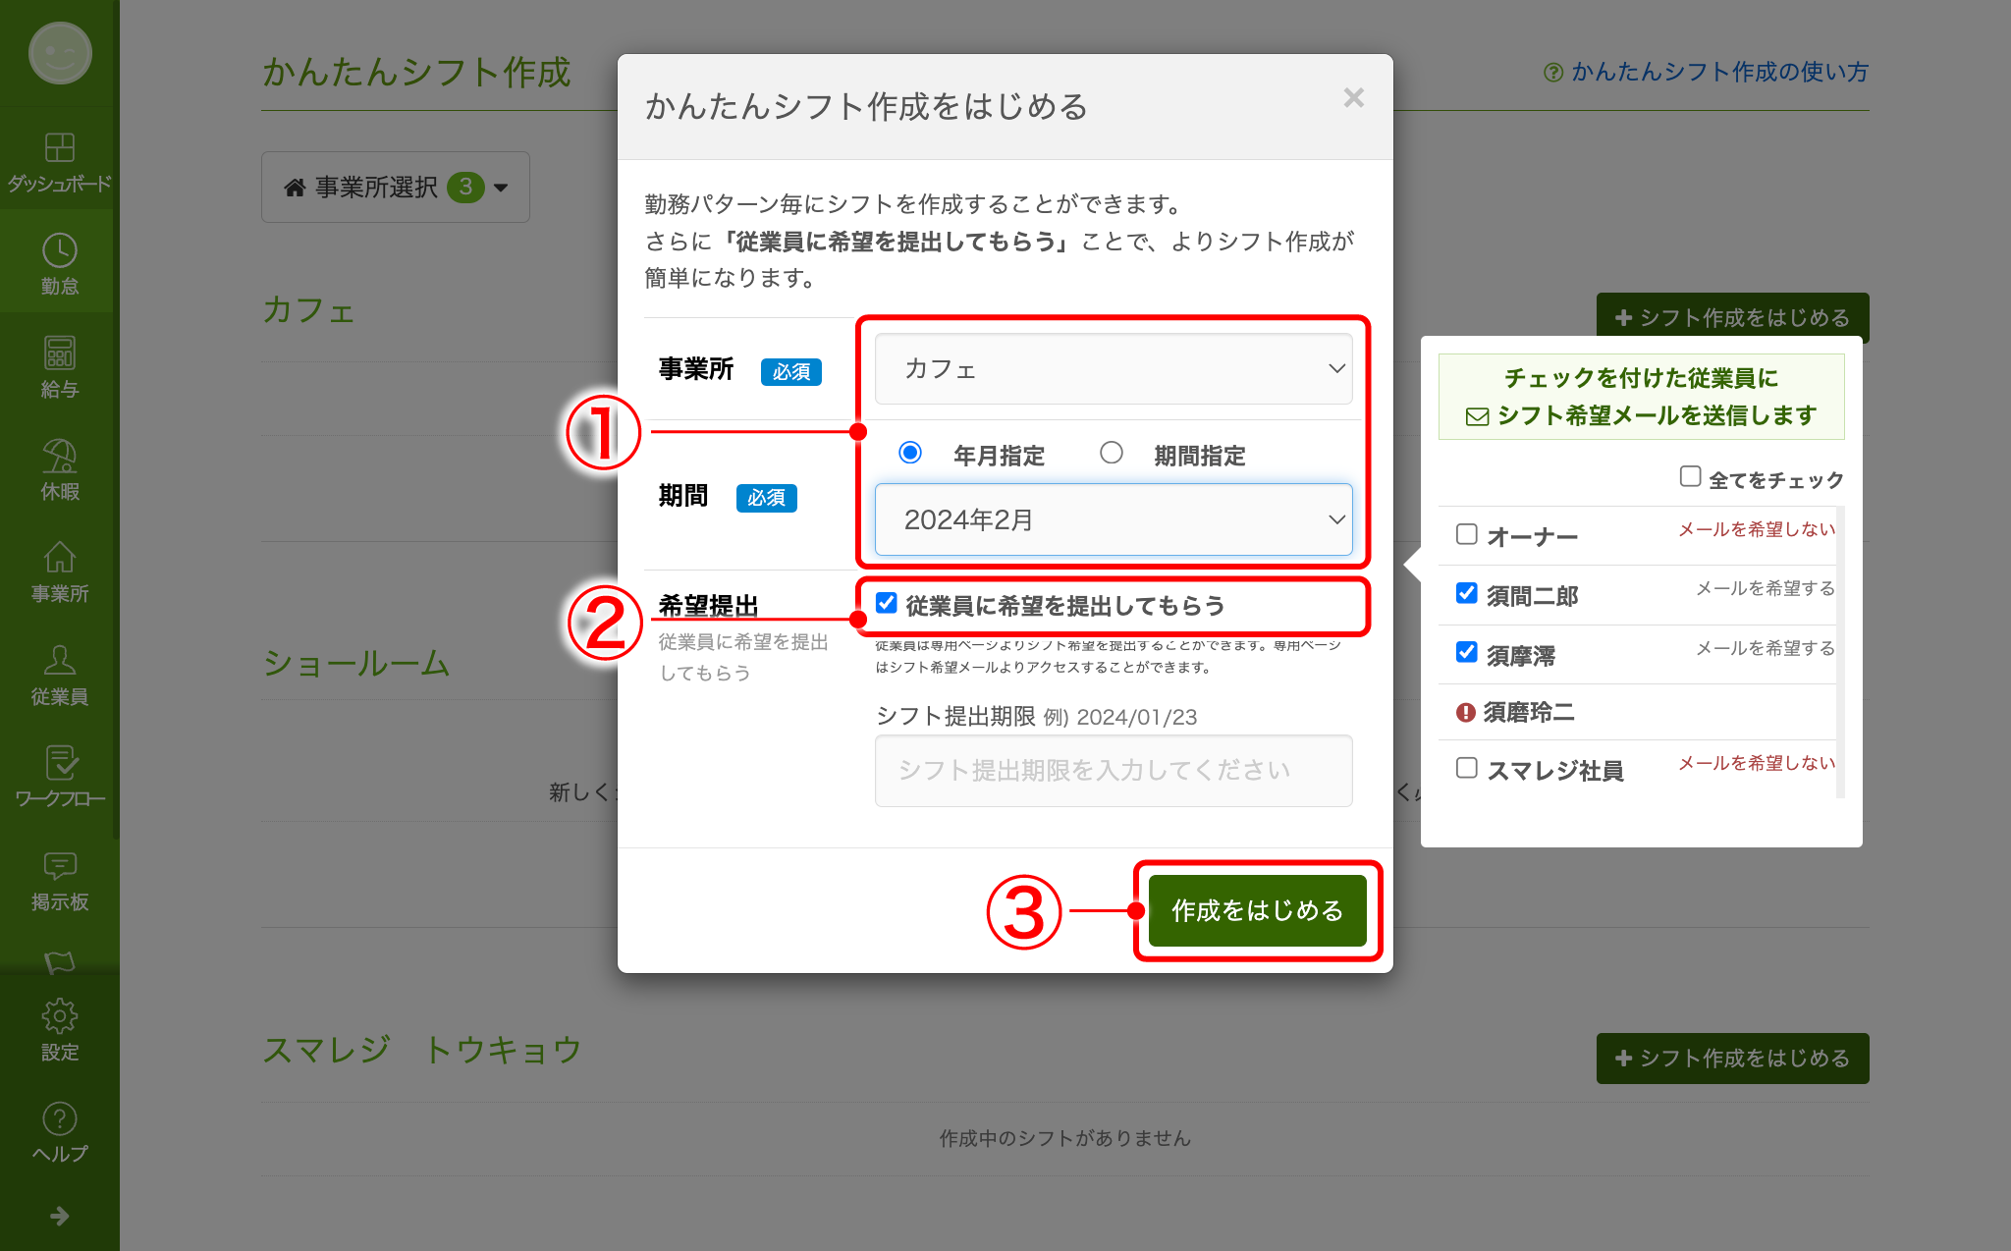The height and width of the screenshot is (1251, 2011).
Task: Click the ヘルプ question mark icon
Action: (59, 1119)
